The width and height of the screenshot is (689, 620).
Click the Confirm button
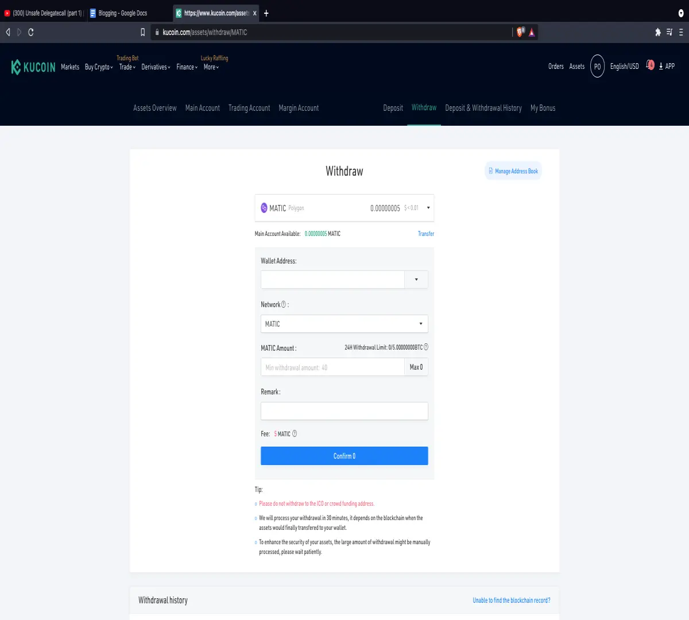(x=344, y=456)
